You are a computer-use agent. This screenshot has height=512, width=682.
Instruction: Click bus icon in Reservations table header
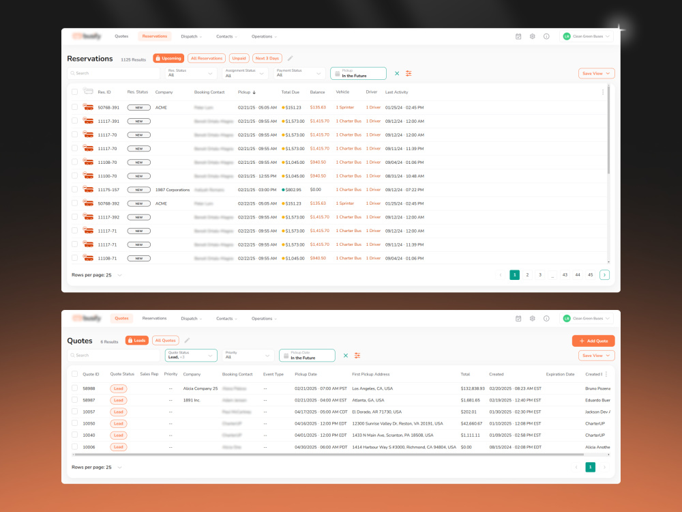(88, 91)
